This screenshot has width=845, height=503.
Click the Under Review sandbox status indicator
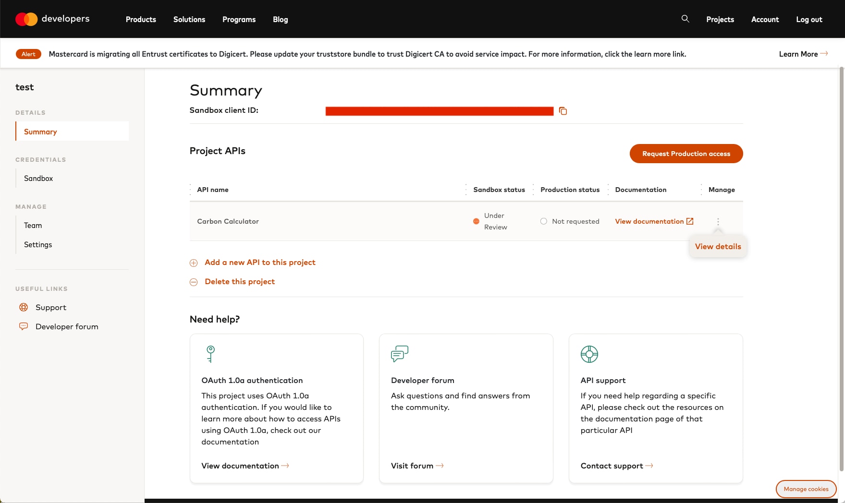pyautogui.click(x=476, y=221)
